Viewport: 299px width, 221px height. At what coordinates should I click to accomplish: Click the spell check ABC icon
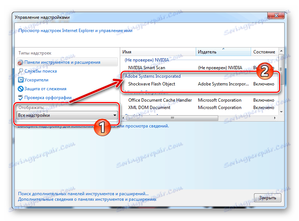(20, 98)
